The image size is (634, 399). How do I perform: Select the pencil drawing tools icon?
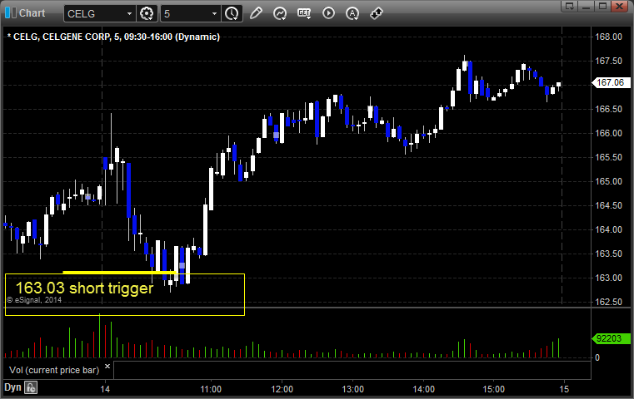click(x=256, y=13)
